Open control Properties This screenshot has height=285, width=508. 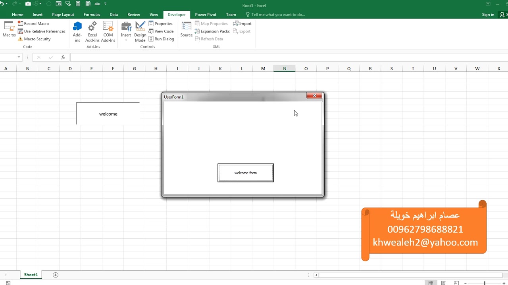(x=160, y=24)
